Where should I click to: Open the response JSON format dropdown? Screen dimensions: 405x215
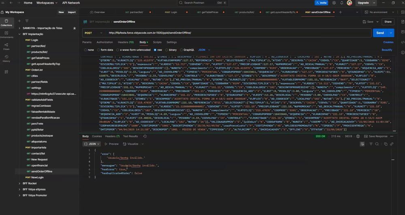pyautogui.click(x=92, y=144)
